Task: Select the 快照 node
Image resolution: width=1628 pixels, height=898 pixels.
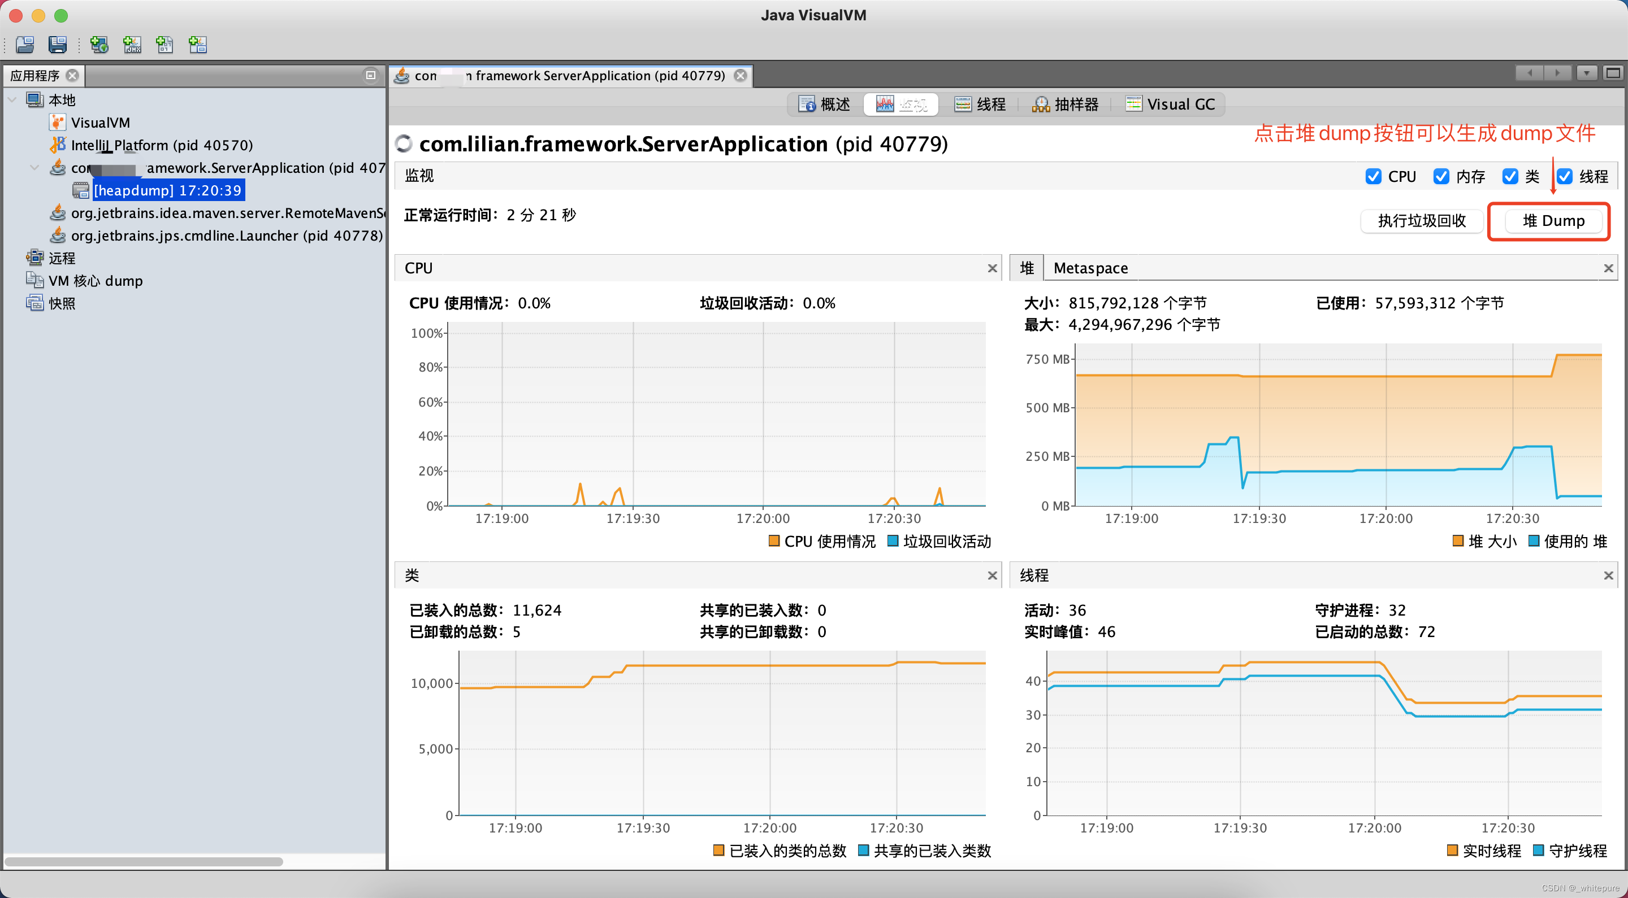Action: pyautogui.click(x=62, y=304)
